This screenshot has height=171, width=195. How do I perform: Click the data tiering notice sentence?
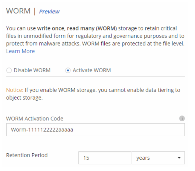pos(100,90)
